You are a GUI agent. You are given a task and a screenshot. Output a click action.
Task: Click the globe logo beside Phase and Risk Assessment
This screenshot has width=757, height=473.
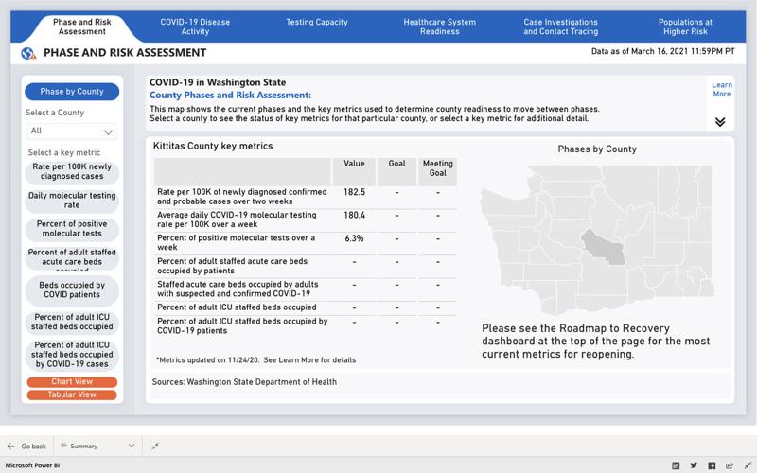[x=28, y=53]
